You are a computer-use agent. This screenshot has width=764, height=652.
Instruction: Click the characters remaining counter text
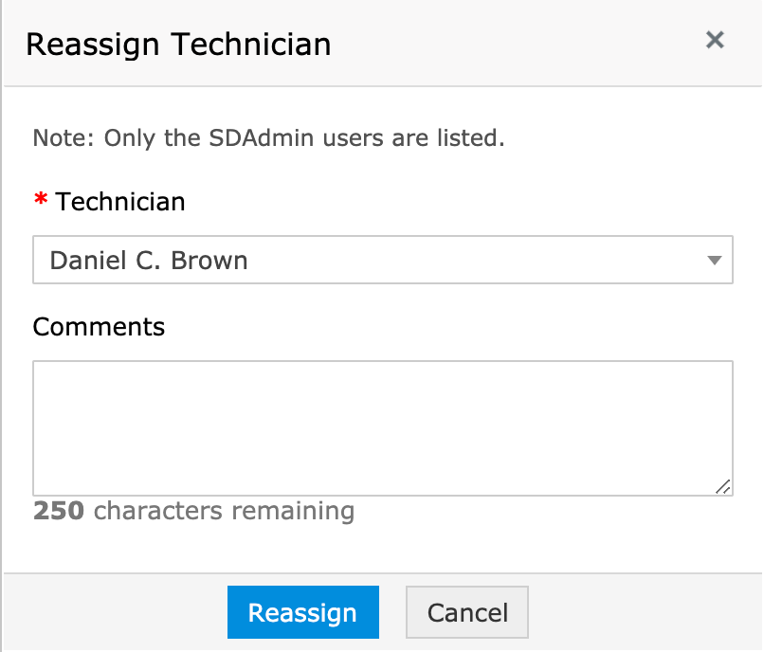[x=224, y=512]
